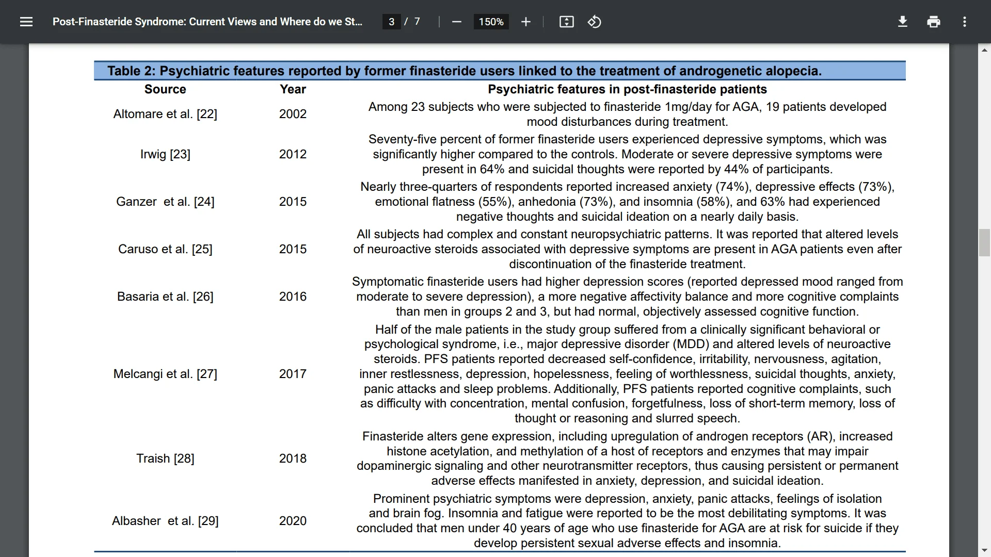The image size is (991, 557).
Task: Click the zoom out minus icon
Action: 456,22
